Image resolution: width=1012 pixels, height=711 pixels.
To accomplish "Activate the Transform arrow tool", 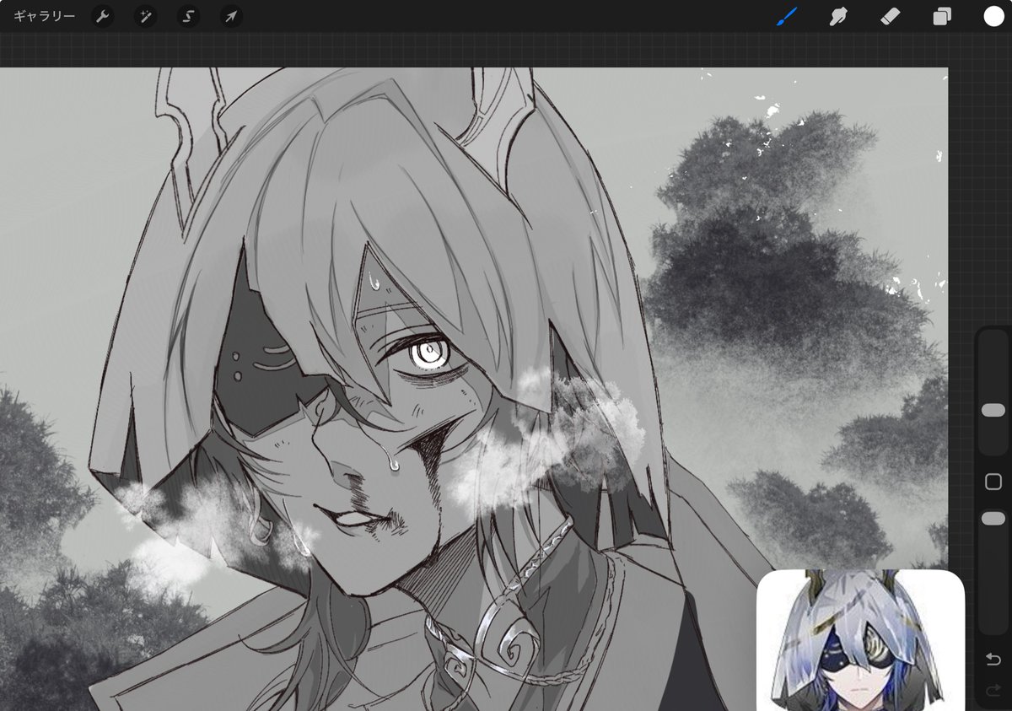I will coord(231,17).
